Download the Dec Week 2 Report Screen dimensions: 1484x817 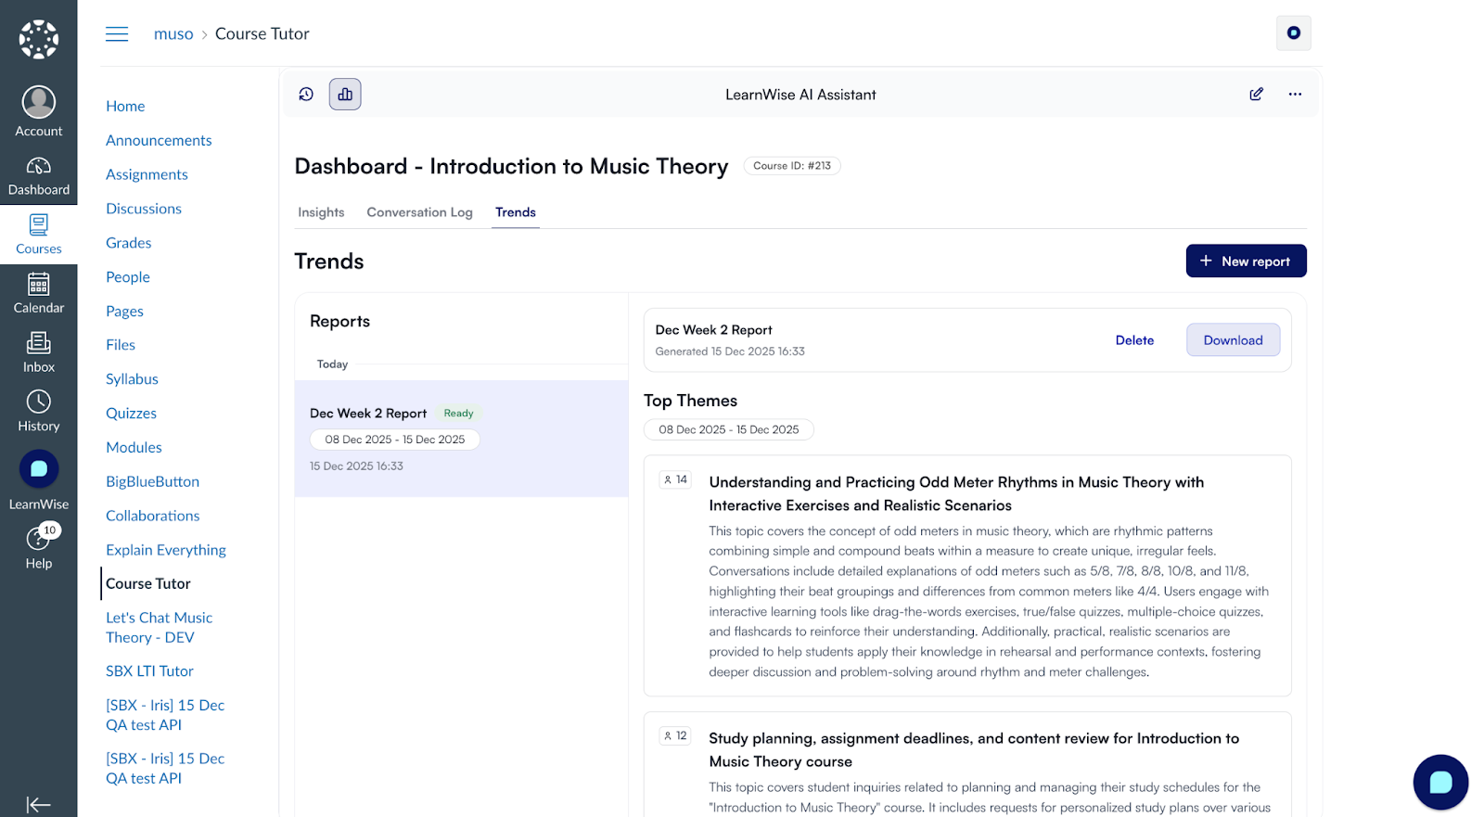[1233, 340]
